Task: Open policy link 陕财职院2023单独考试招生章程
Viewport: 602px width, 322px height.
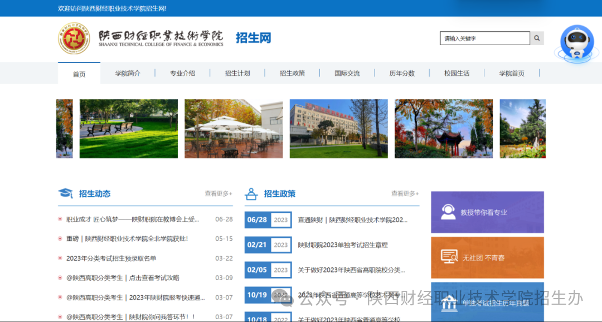Action: pyautogui.click(x=343, y=245)
